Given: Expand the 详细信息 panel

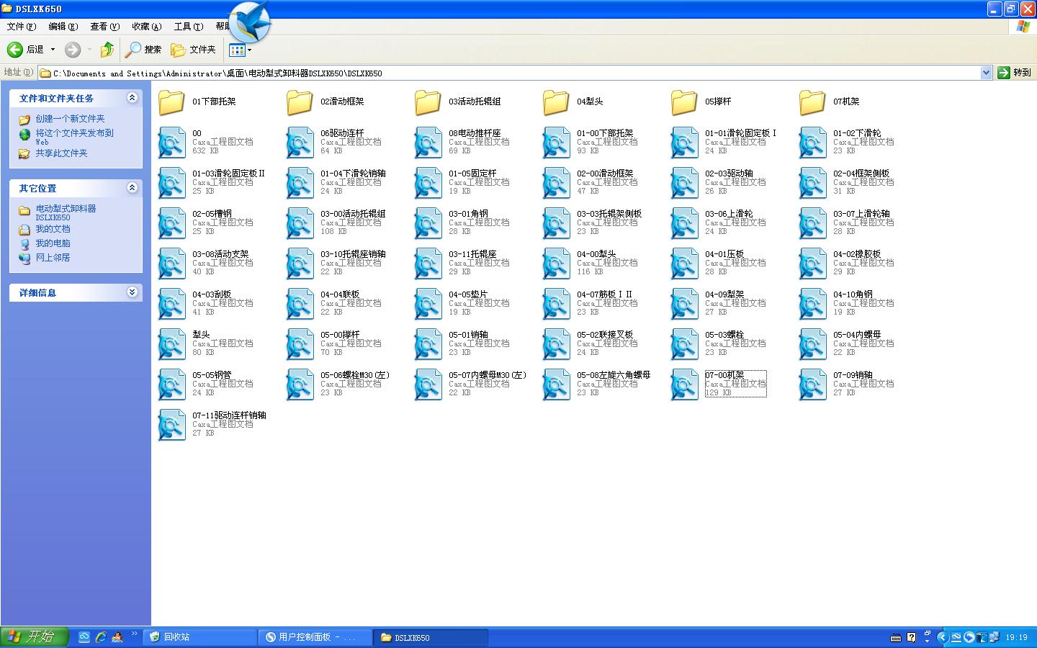Looking at the screenshot, I should pyautogui.click(x=132, y=292).
